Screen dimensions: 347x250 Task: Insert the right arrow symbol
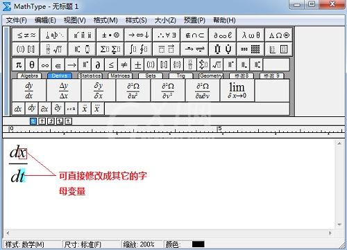(71, 64)
